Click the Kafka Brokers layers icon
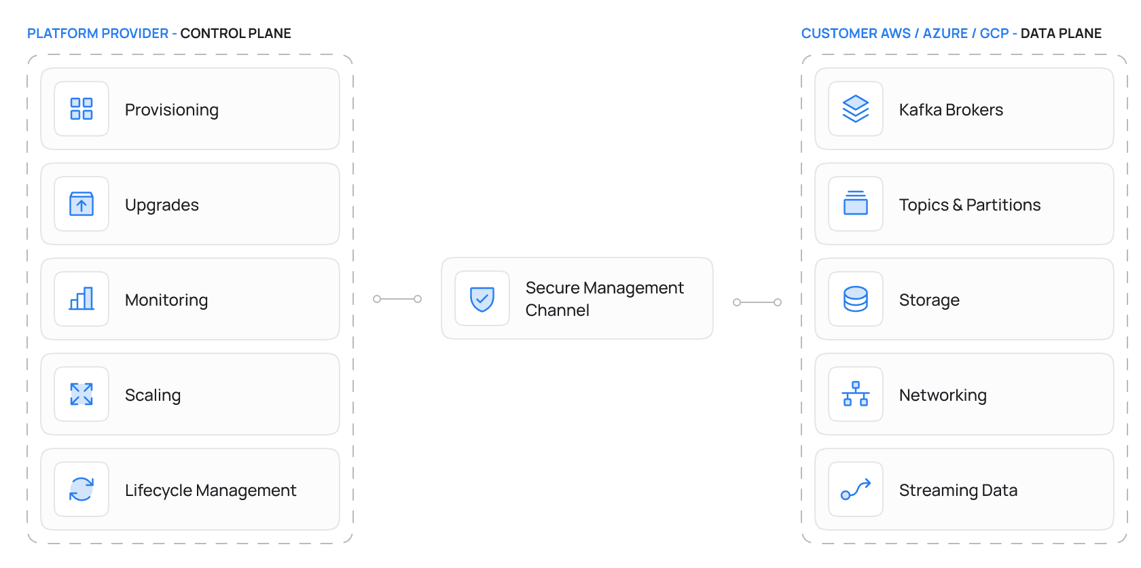The width and height of the screenshot is (1141, 568). pyautogui.click(x=856, y=109)
